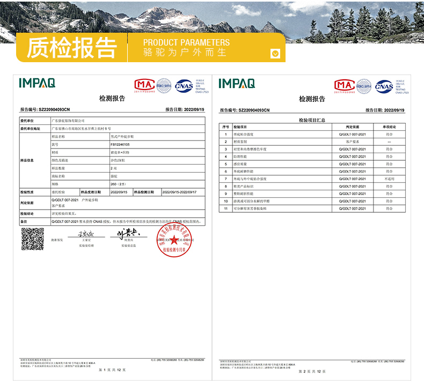
Task: Click the 样品检测日期 label cell
Action: pyautogui.click(x=148, y=192)
